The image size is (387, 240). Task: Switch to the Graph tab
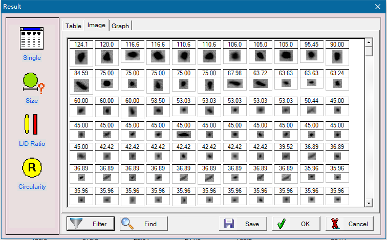pos(120,26)
